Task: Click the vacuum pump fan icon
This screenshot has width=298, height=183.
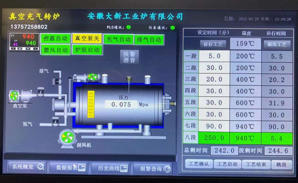Action: coord(14,96)
